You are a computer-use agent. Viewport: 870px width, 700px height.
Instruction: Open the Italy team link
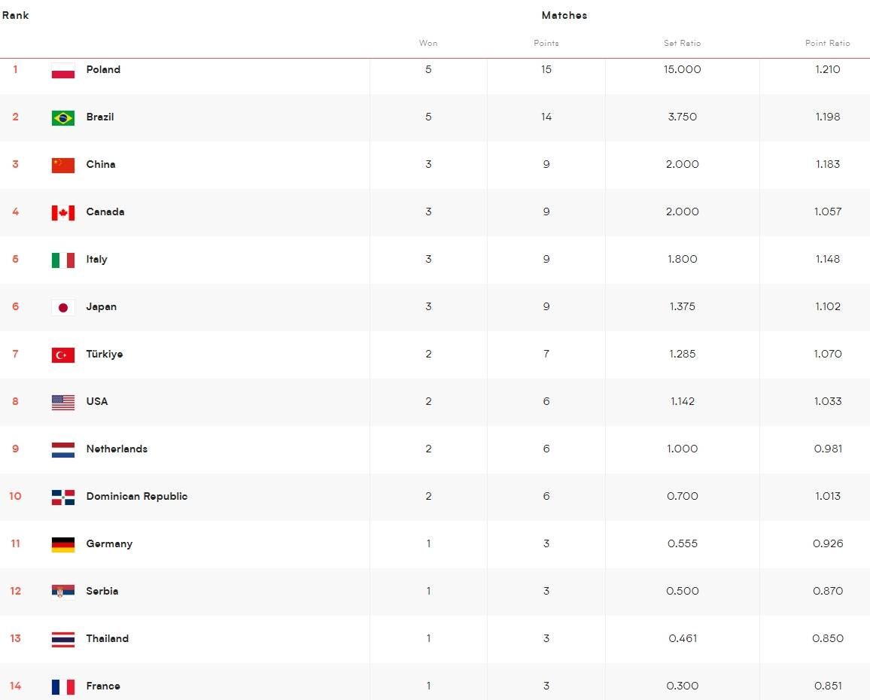(96, 260)
